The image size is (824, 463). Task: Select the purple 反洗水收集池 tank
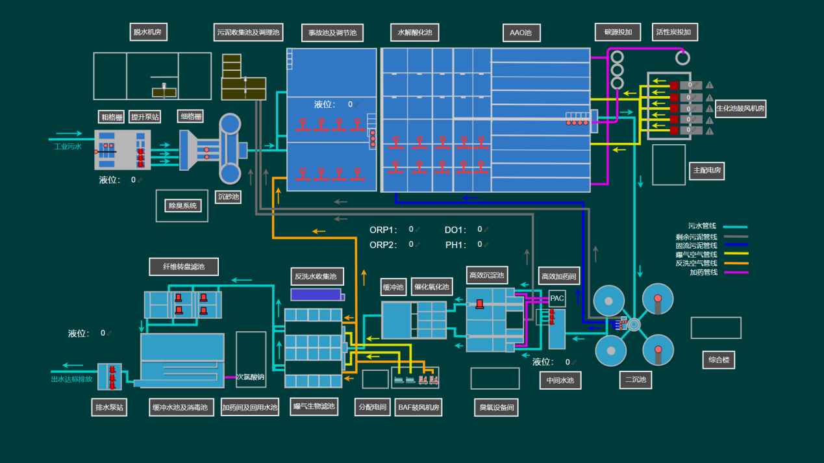(317, 295)
